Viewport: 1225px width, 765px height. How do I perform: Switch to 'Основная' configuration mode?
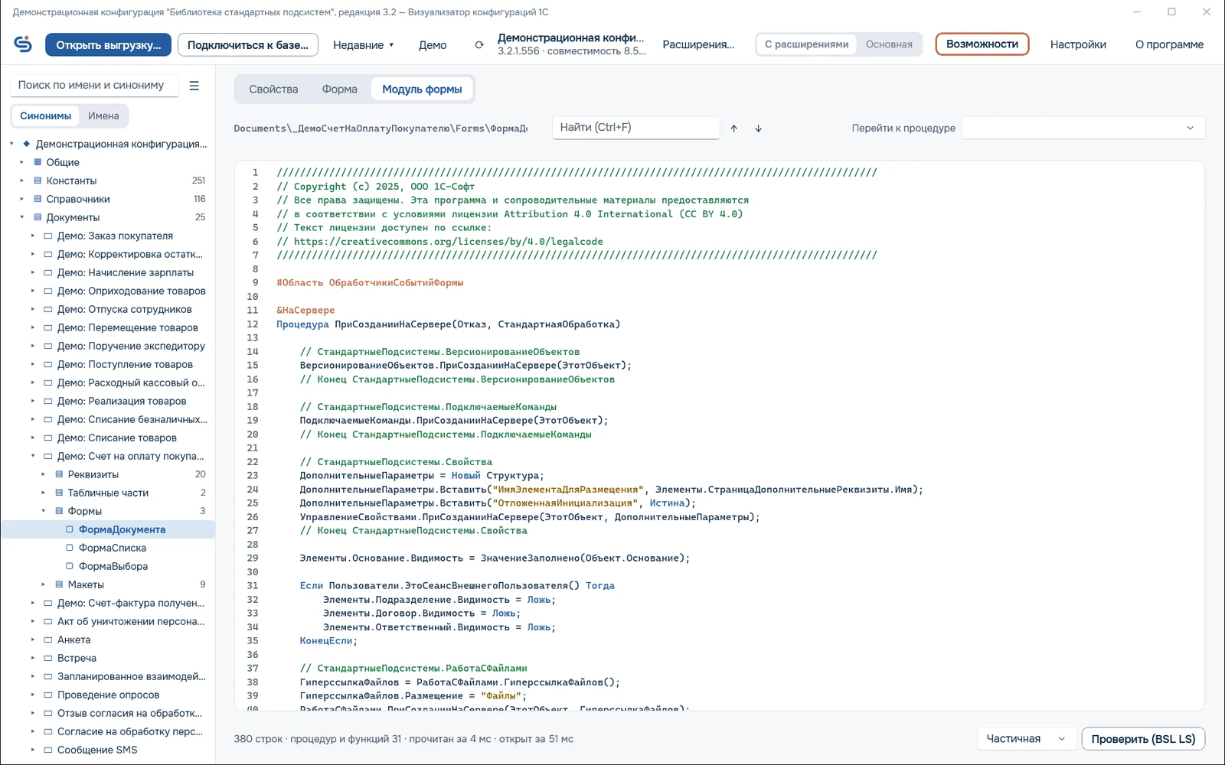[889, 44]
